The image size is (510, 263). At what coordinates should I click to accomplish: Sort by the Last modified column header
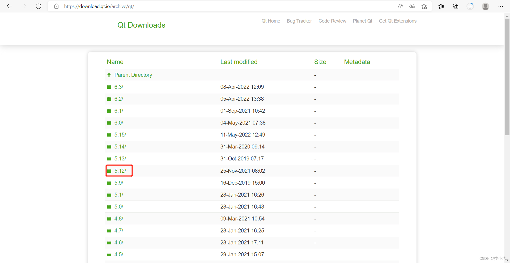coord(239,62)
